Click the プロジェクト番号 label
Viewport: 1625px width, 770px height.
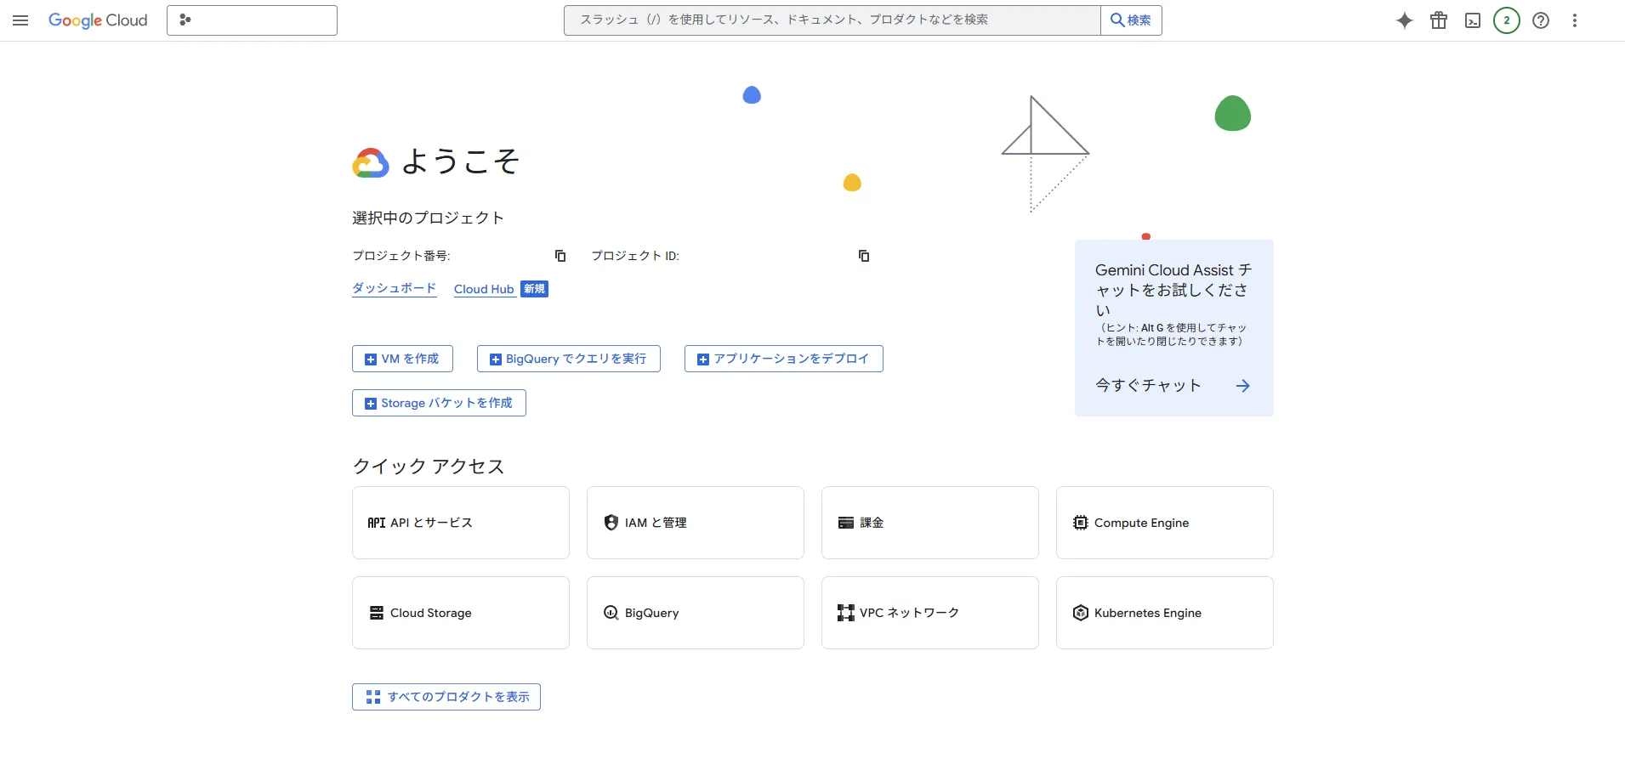(401, 256)
